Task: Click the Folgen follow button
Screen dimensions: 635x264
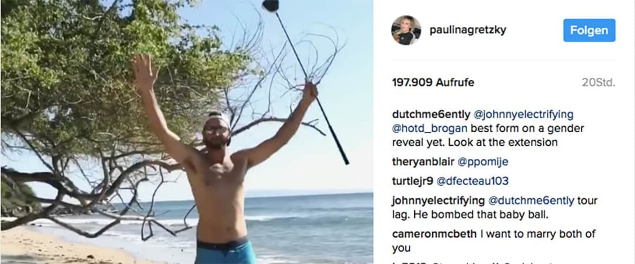Action: [589, 30]
